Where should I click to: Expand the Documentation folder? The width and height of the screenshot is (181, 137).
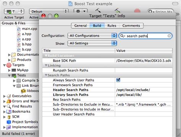(x=9, y=55)
